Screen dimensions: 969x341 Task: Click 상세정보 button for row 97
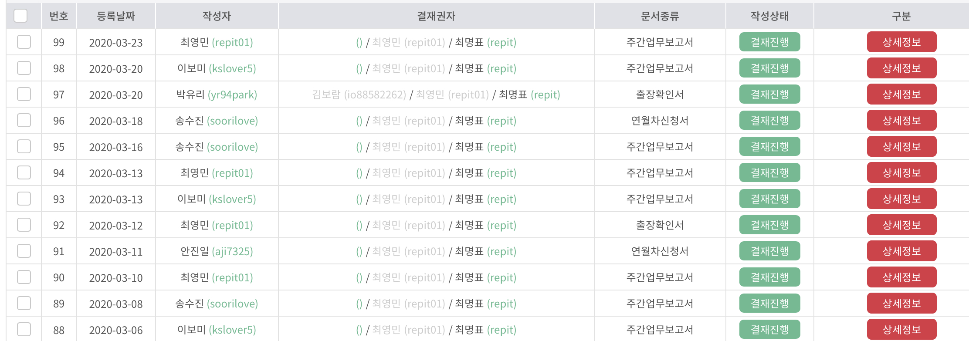point(901,94)
